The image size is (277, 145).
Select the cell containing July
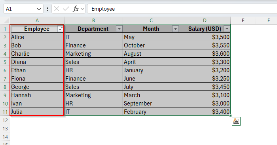(x=151, y=87)
